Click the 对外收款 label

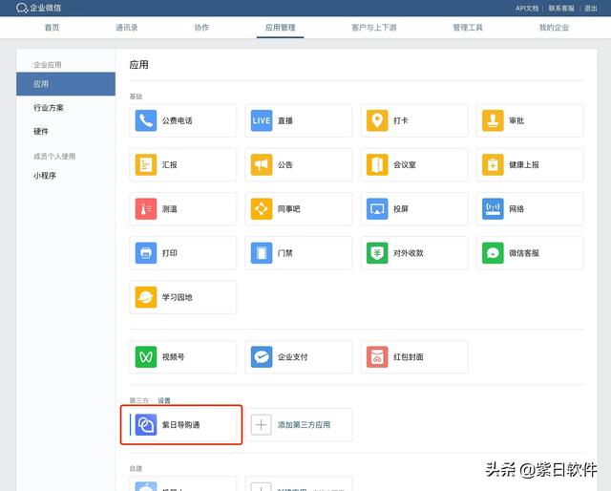click(409, 253)
